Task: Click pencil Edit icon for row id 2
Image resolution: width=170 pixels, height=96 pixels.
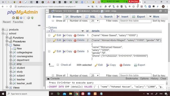Action: [54, 40]
